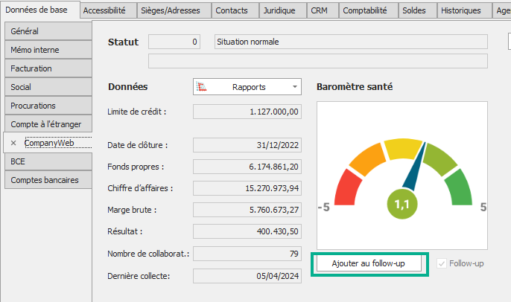511x302 pixels.
Task: Click the Statut label
Action: (x=123, y=42)
